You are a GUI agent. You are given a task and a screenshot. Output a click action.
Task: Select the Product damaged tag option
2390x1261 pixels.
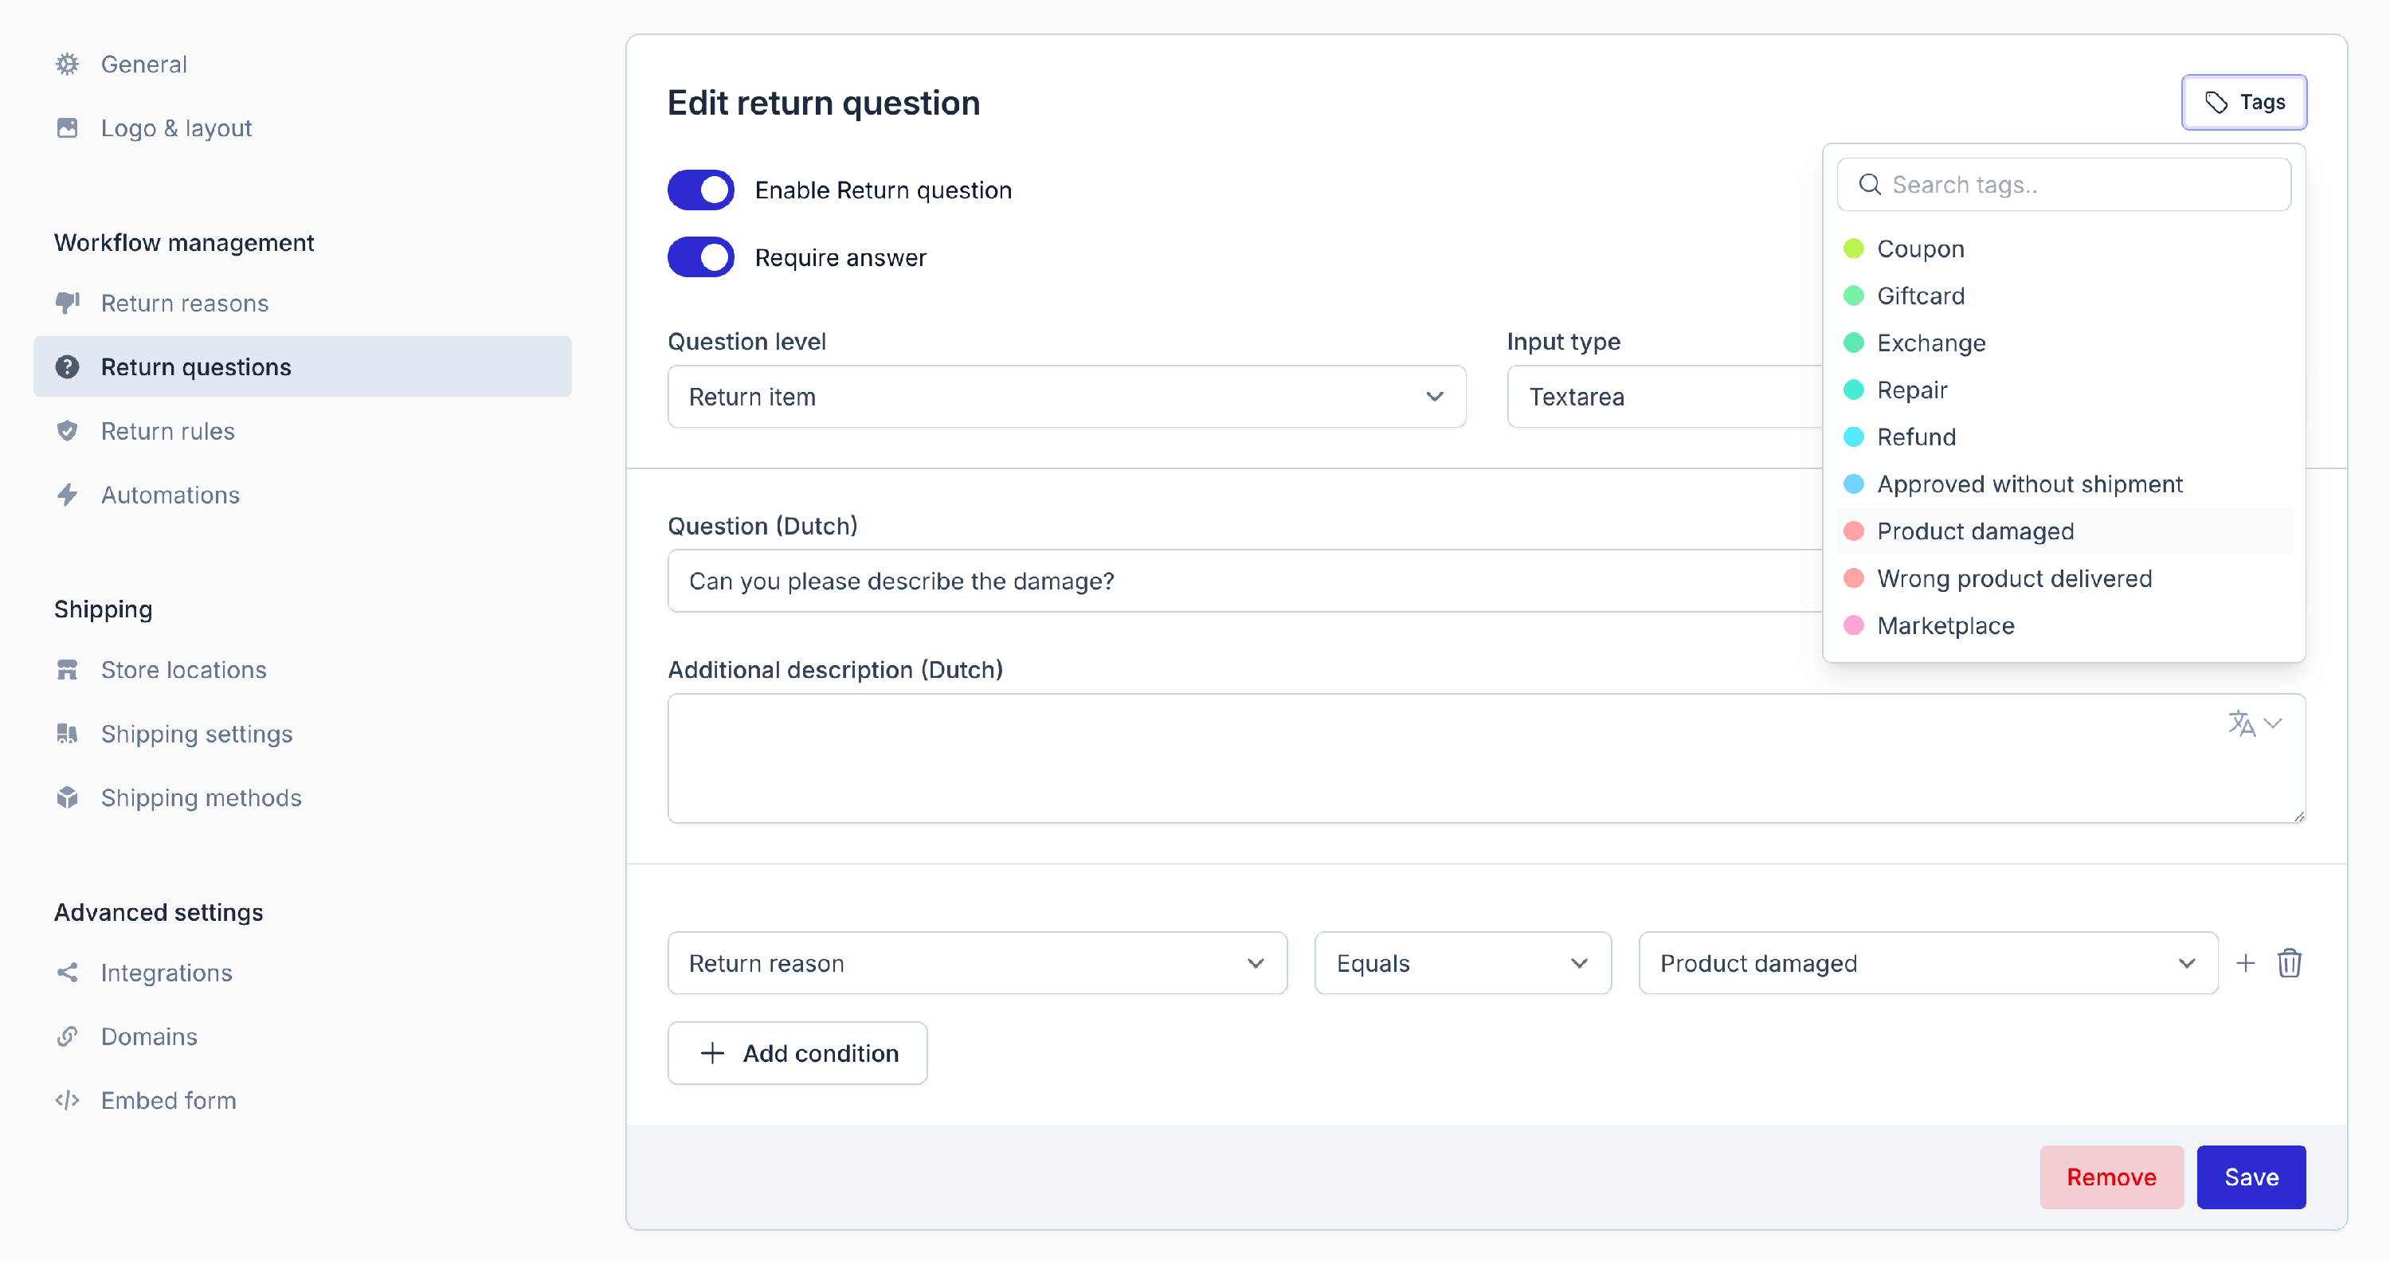[x=1974, y=531]
